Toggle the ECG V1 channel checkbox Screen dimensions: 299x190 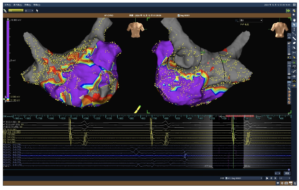click(4, 127)
